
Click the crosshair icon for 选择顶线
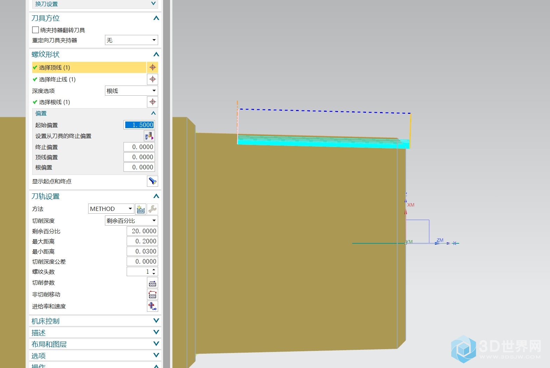click(153, 67)
